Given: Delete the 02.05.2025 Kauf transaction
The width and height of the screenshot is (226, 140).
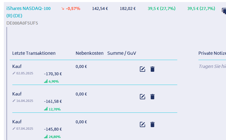Looking at the screenshot, I should [x=152, y=69].
